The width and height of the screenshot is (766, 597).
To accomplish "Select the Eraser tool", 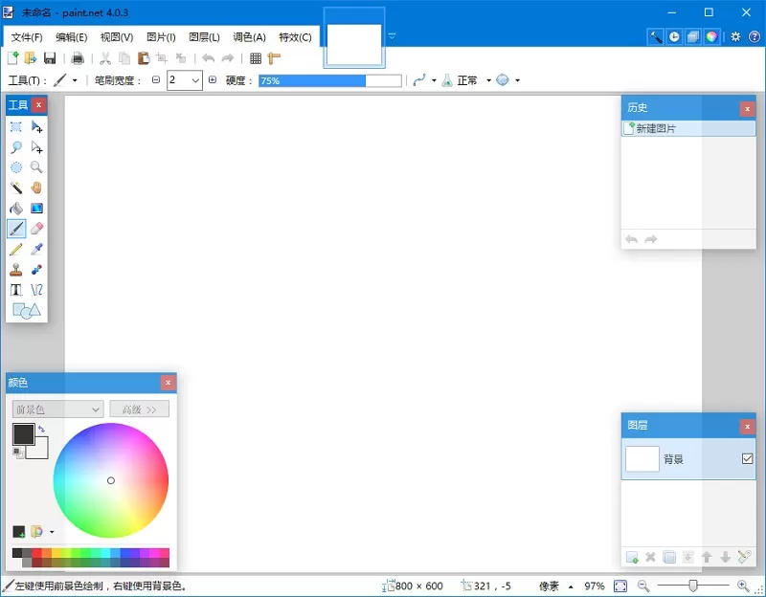I will [36, 229].
